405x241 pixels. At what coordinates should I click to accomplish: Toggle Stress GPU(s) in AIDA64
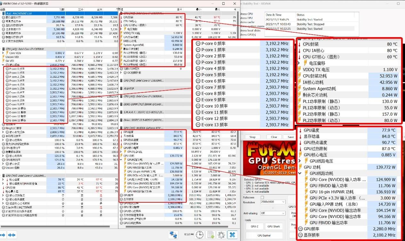tap(248, 35)
